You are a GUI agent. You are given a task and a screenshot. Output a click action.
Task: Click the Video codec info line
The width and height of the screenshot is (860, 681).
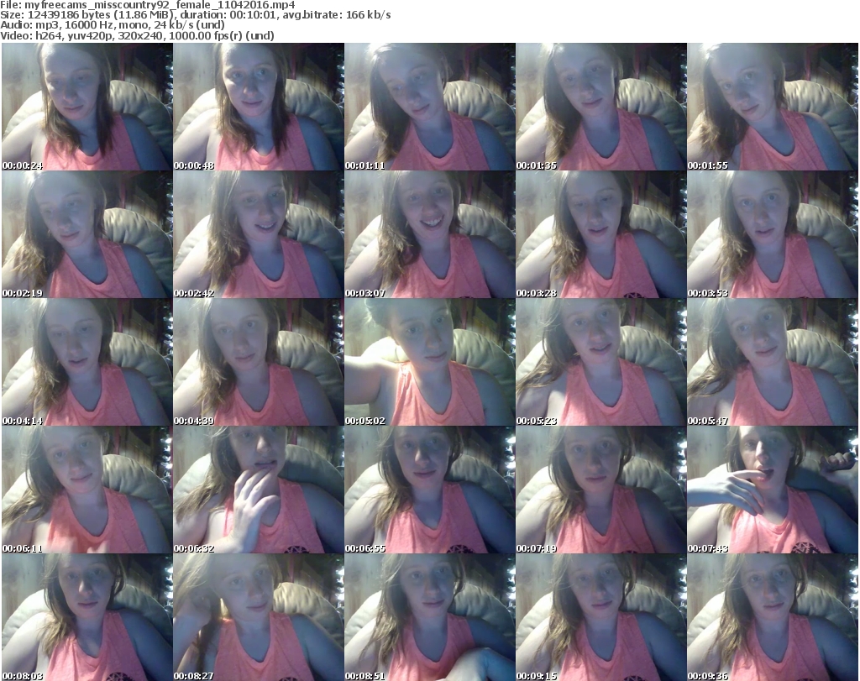pyautogui.click(x=138, y=35)
